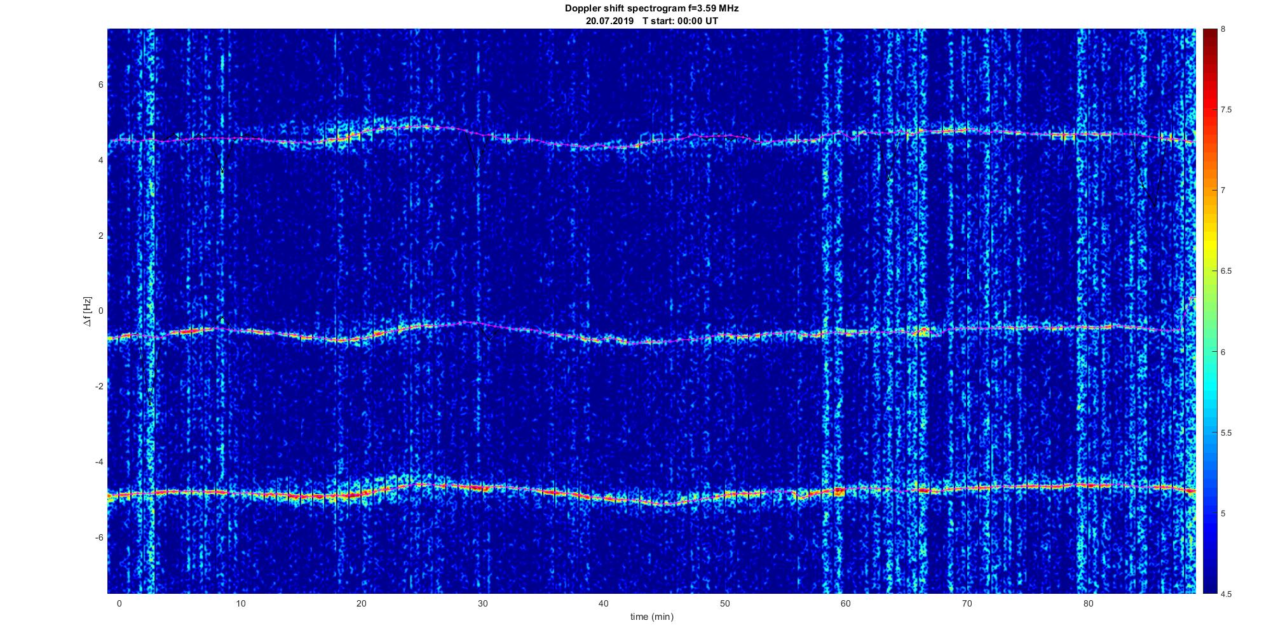Click the upper Doppler trace near 4.5 Hz

651,137
